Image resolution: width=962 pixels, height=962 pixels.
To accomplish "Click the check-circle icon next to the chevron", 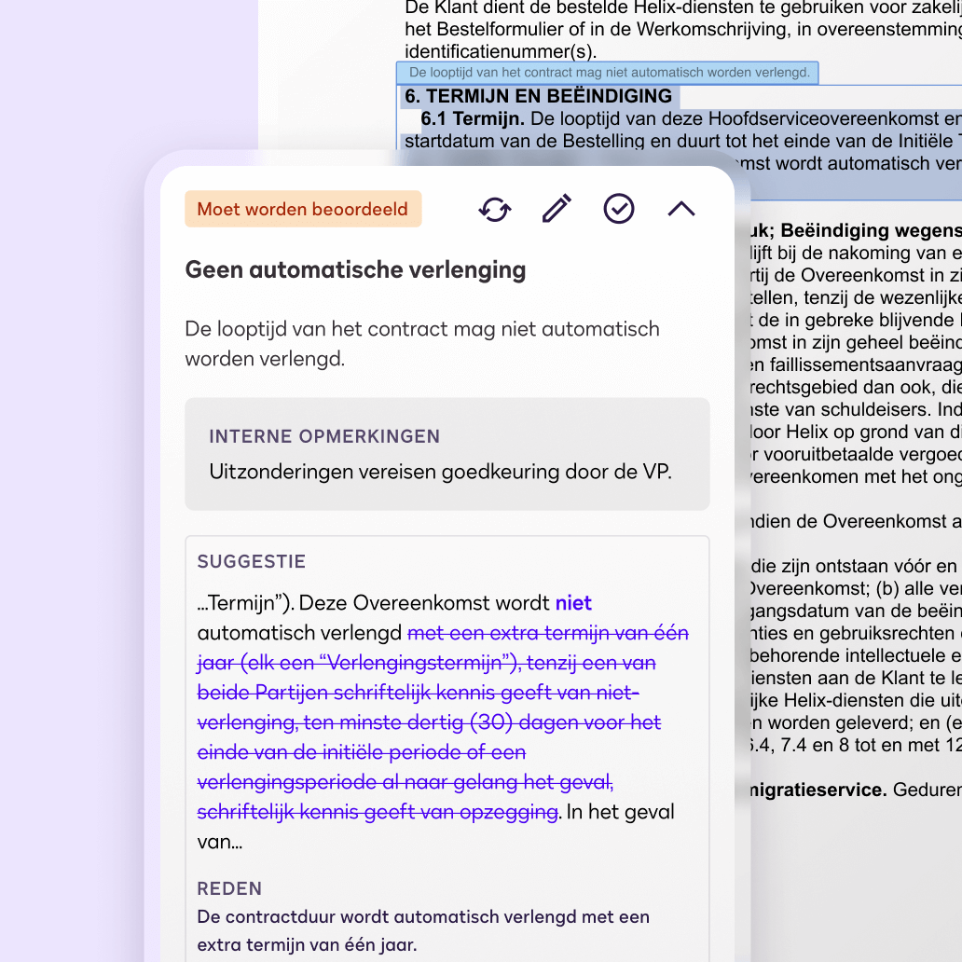I will tap(619, 209).
